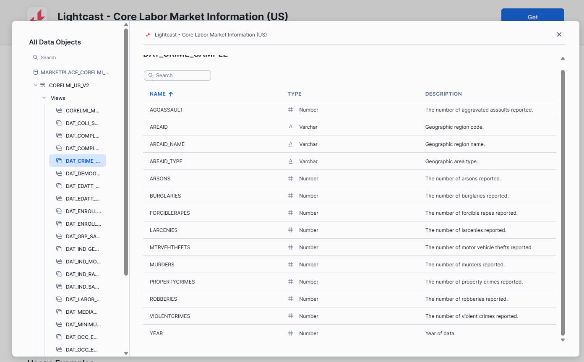
Task: Select the DAT_DEMOG... tree item
Action: (x=78, y=173)
